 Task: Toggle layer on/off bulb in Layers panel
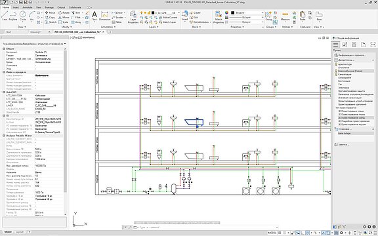coord(142,12)
